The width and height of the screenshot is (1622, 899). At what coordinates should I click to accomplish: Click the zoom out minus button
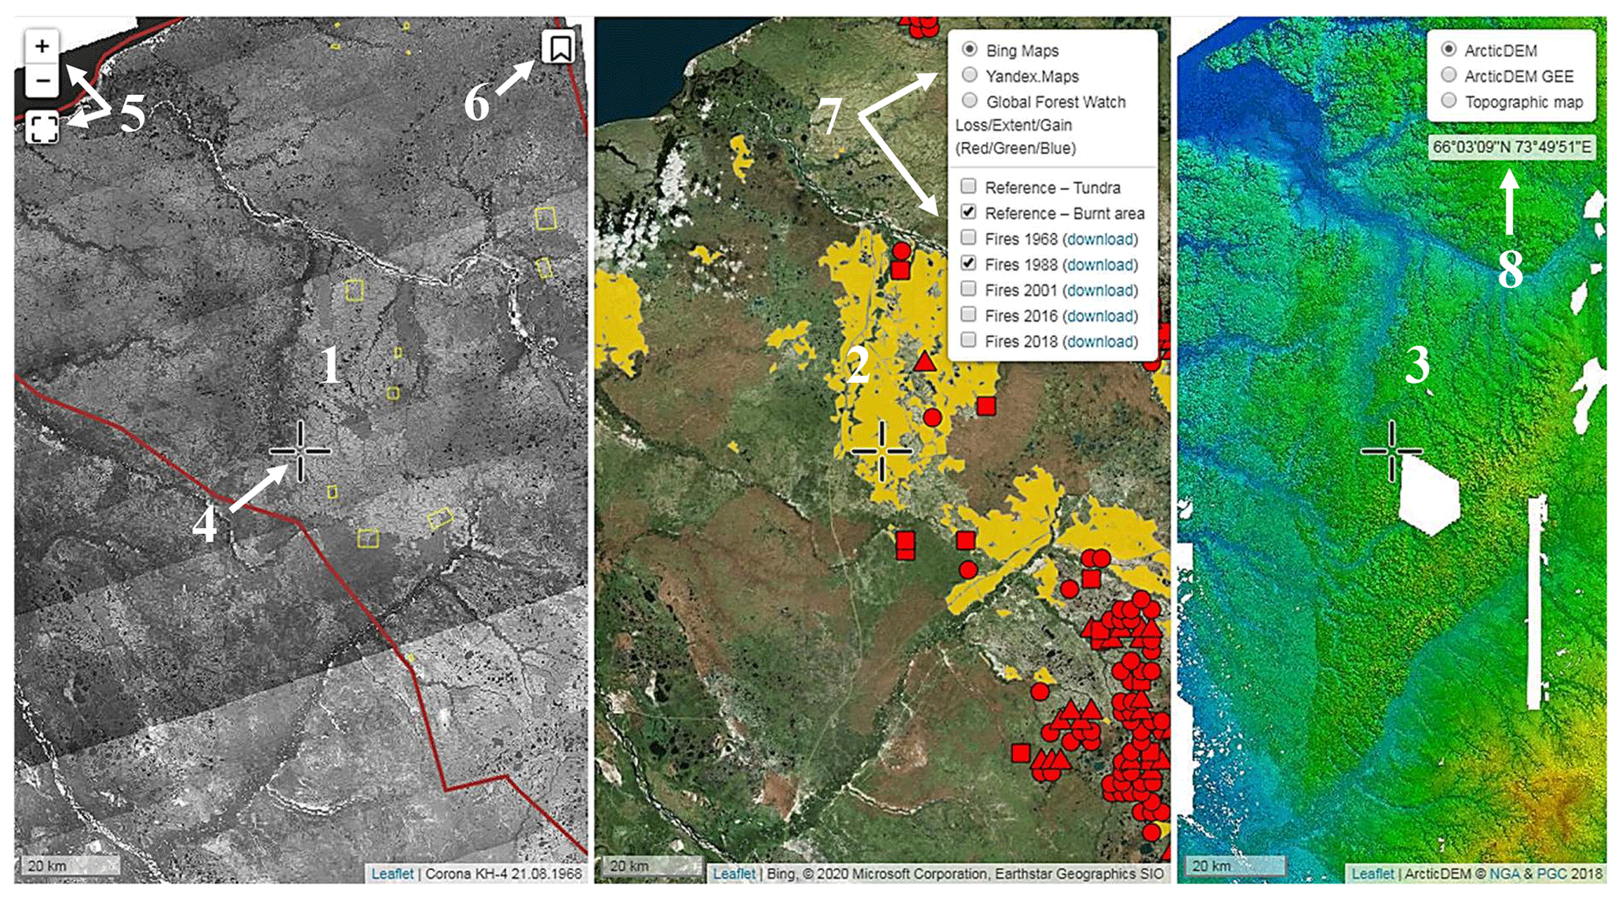[42, 81]
